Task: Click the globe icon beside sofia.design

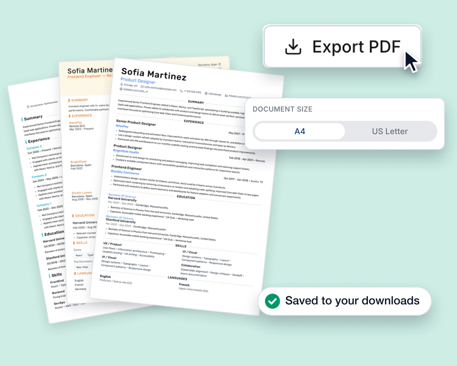Action: [x=206, y=93]
